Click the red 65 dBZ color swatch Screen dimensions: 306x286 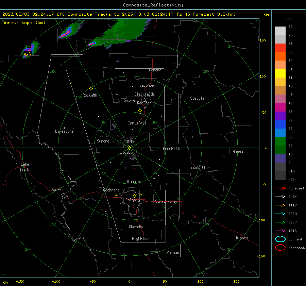tap(280, 48)
